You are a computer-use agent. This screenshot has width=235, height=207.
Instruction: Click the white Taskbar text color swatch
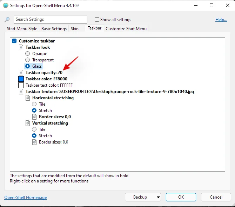point(21,85)
